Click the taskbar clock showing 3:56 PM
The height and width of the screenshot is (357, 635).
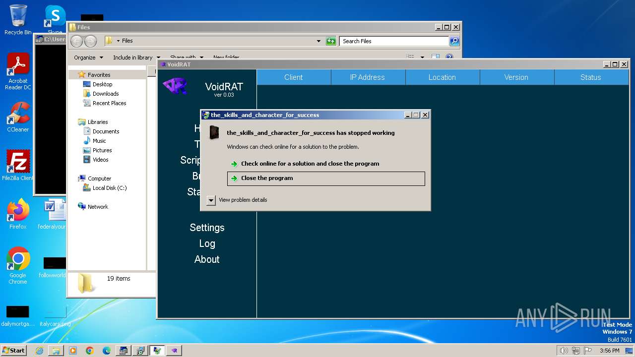pyautogui.click(x=609, y=351)
